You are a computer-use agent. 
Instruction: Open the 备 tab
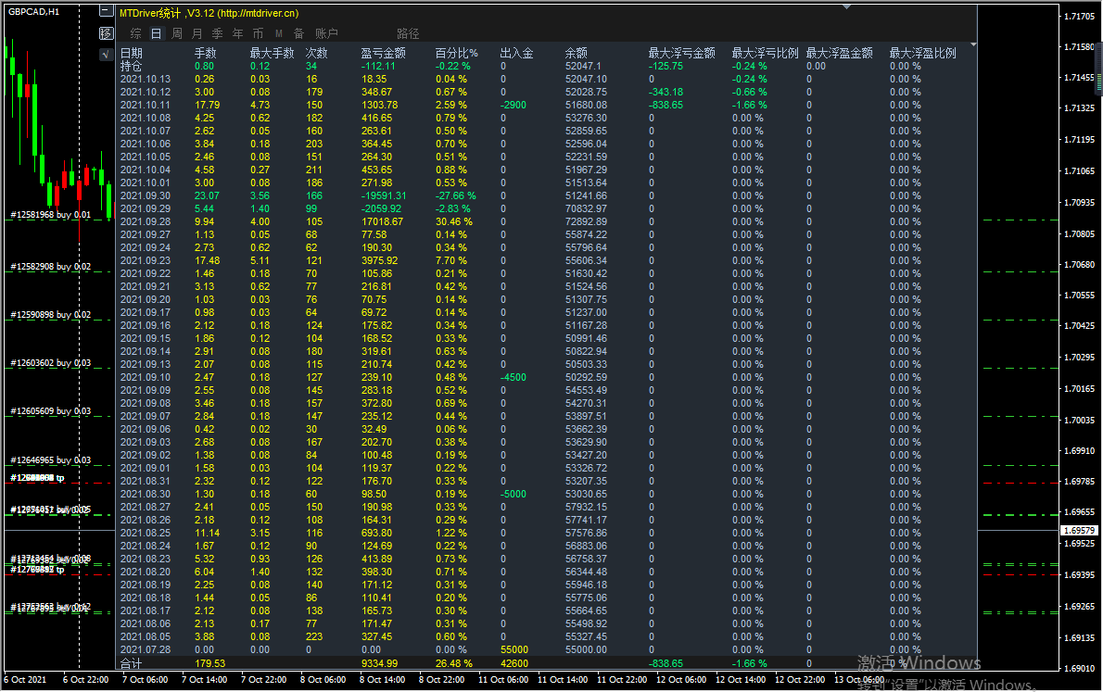click(x=299, y=33)
